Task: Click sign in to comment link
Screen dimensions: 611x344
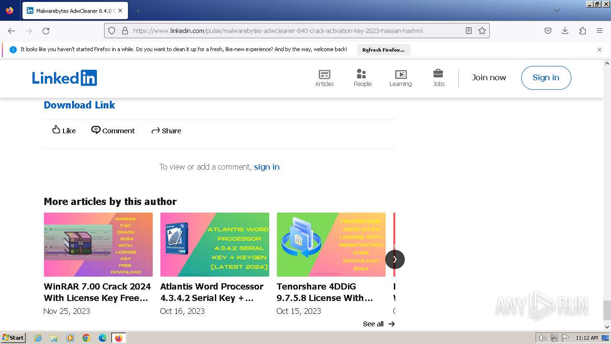Action: pyautogui.click(x=267, y=167)
